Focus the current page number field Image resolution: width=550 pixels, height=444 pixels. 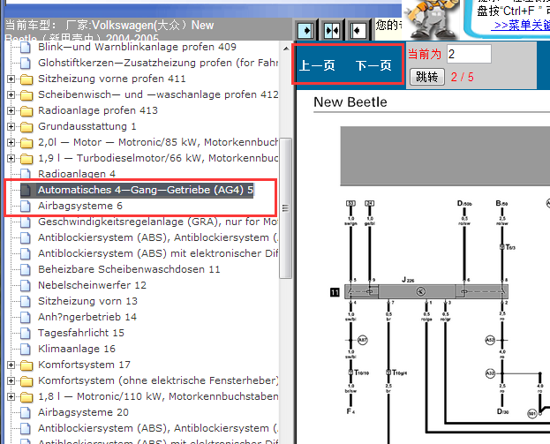(x=469, y=54)
